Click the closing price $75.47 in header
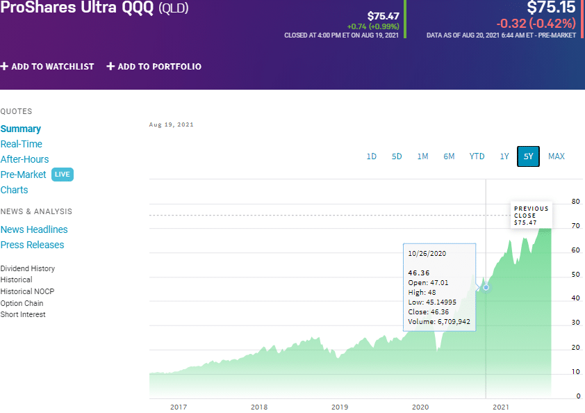The image size is (585, 413). pyautogui.click(x=383, y=16)
